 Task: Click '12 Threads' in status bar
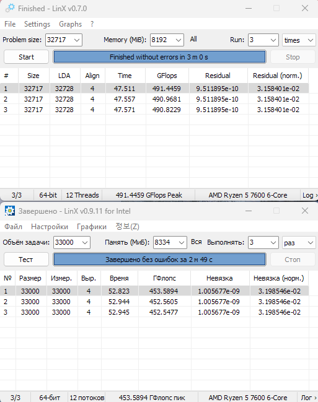pos(82,195)
